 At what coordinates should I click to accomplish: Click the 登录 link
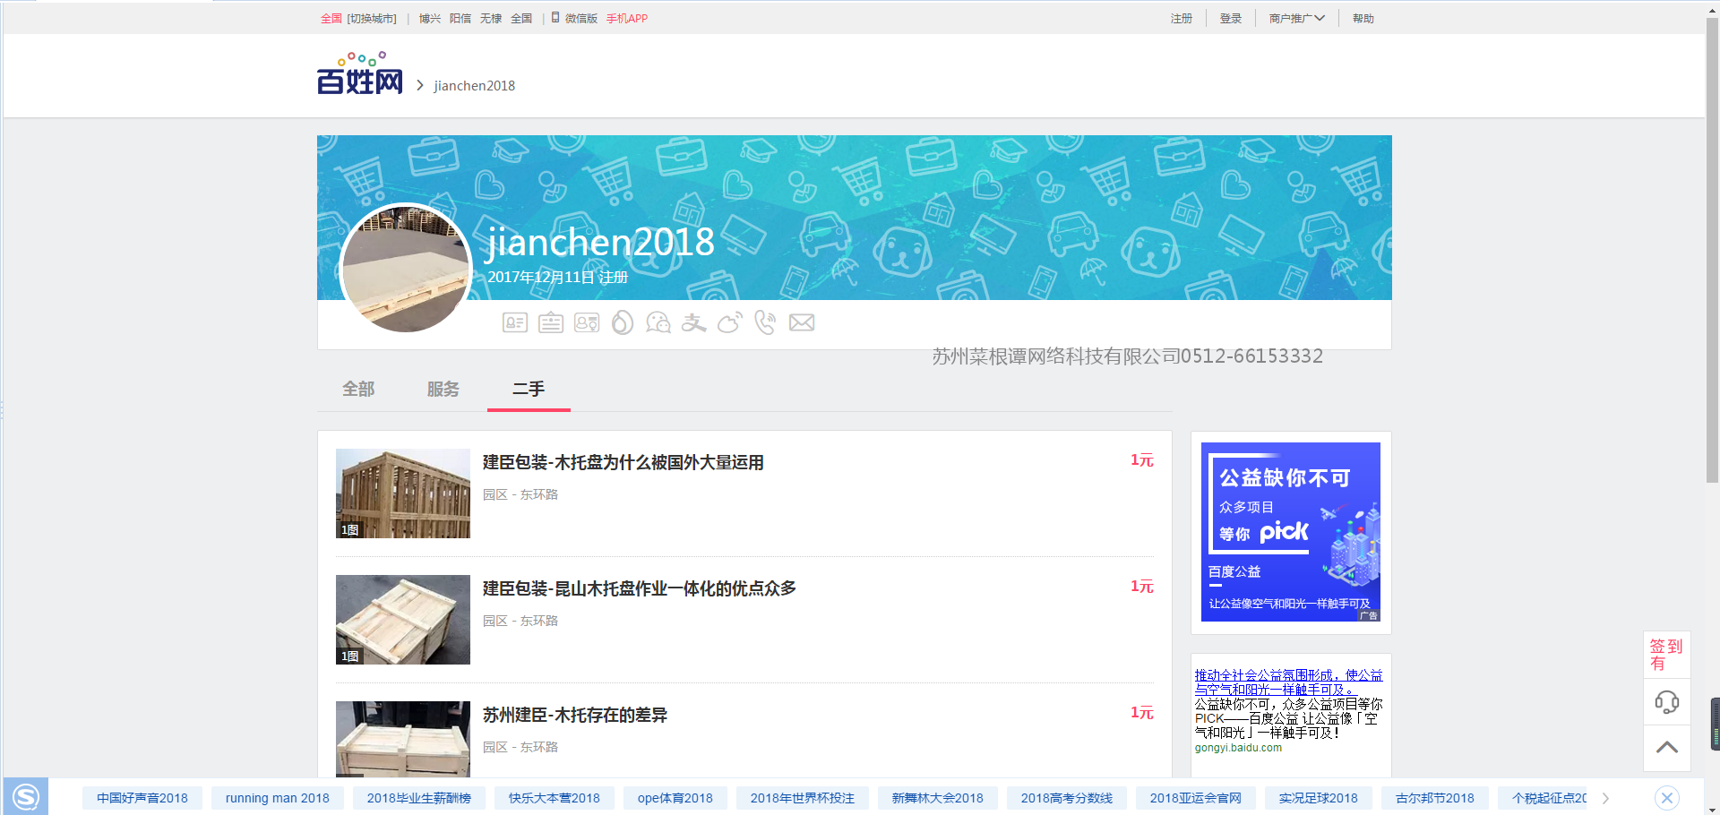(x=1231, y=19)
